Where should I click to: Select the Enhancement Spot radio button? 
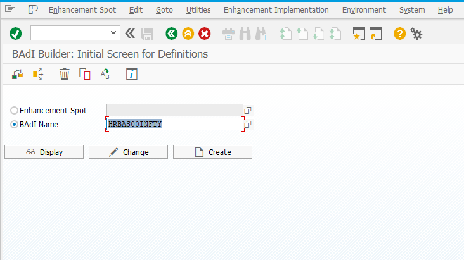pyautogui.click(x=14, y=110)
